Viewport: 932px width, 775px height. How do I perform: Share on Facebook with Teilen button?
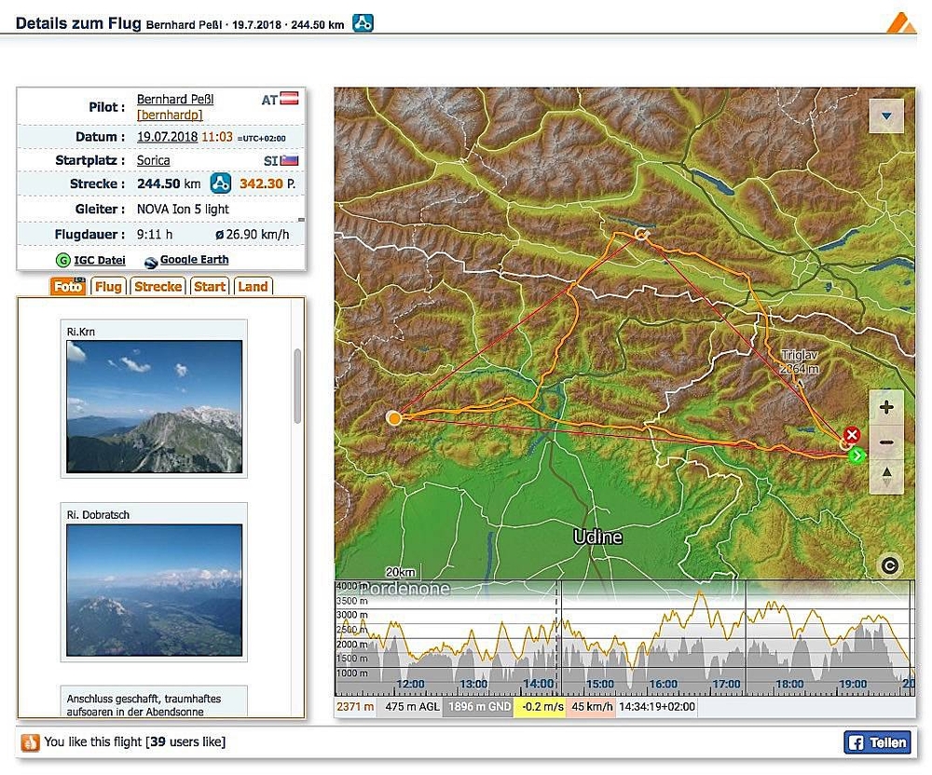877,742
